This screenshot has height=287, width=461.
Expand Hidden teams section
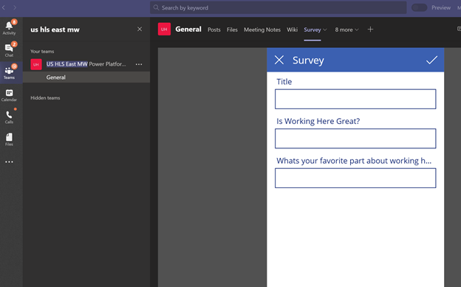pos(45,98)
